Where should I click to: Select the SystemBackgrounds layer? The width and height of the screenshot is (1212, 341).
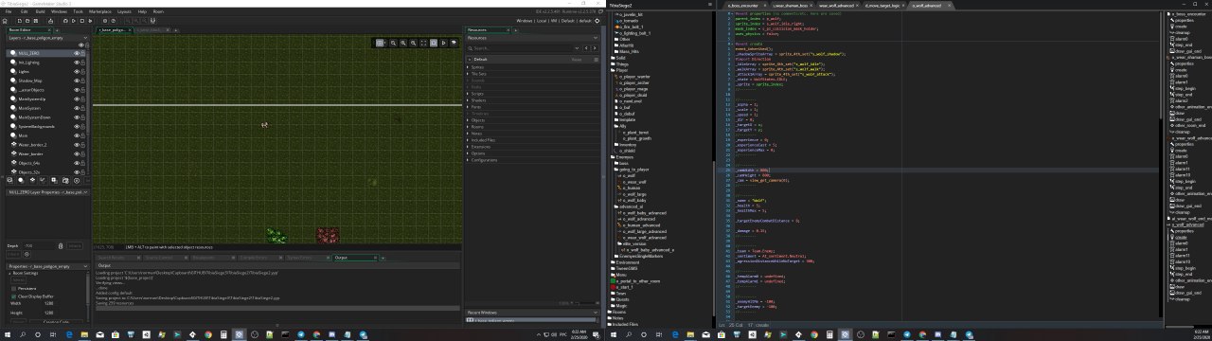45,126
